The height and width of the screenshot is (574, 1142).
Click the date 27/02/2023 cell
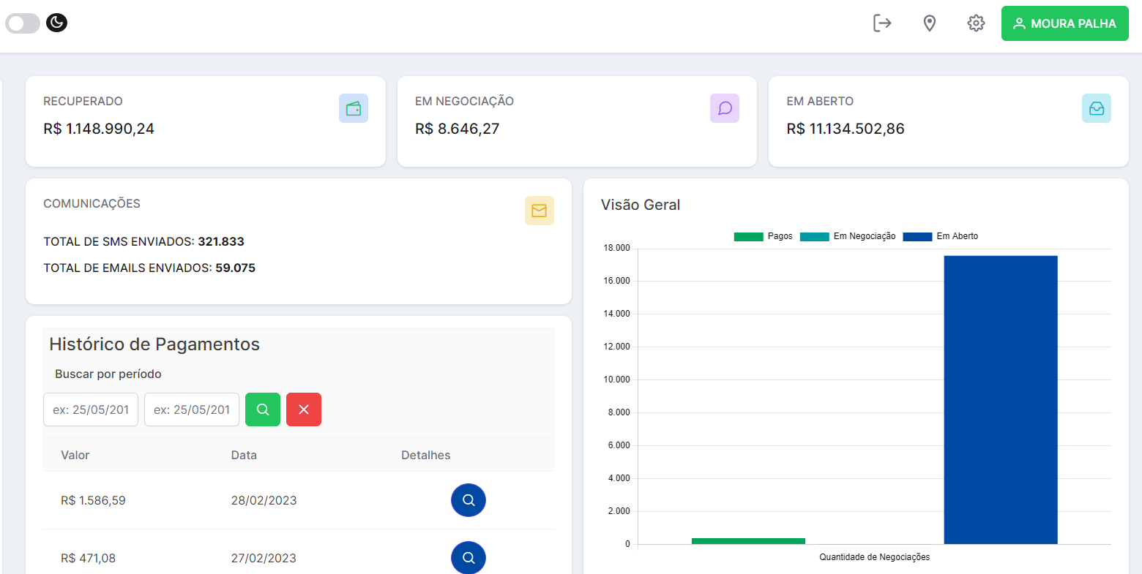(x=264, y=558)
